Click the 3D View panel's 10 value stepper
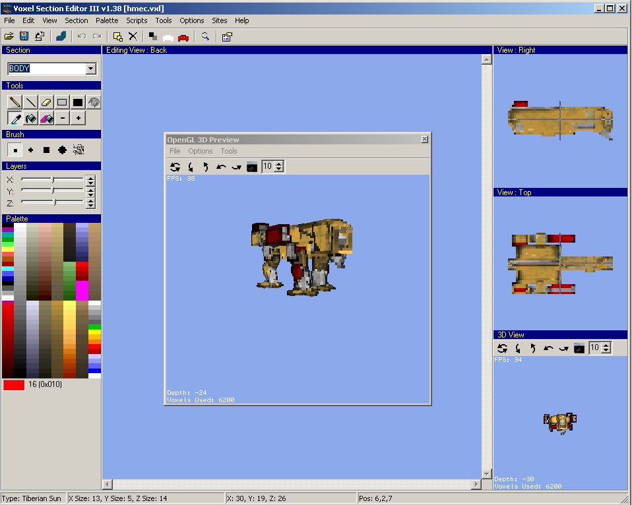The width and height of the screenshot is (632, 505). coord(606,347)
